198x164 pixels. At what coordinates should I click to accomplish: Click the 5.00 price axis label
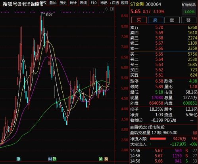(x=125, y=88)
